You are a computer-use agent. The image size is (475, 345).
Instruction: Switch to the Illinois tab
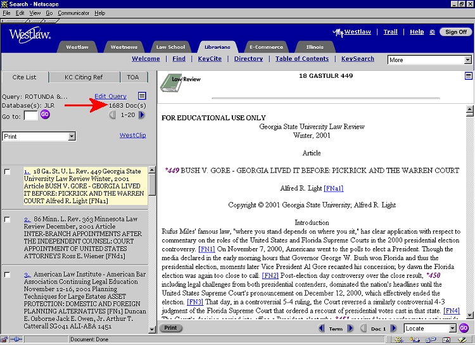[x=315, y=47]
